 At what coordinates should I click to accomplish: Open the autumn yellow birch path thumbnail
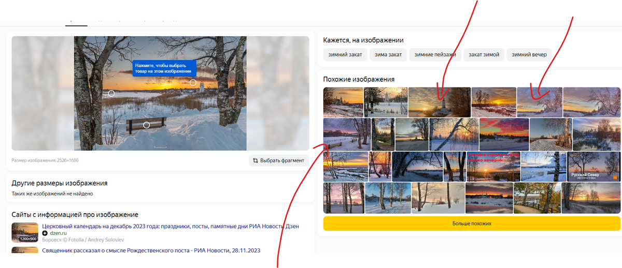coord(537,198)
